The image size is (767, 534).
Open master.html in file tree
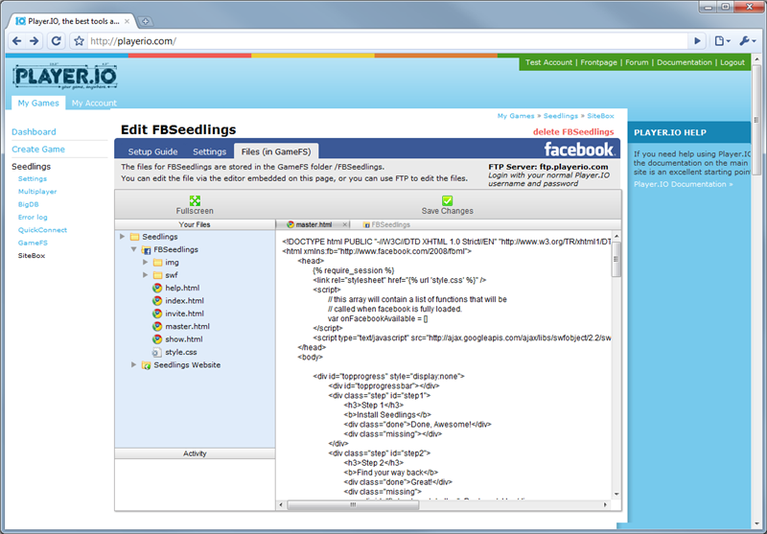187,326
